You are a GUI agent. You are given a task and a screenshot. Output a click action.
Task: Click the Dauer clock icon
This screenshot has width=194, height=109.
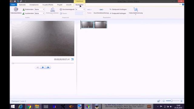point(61,13)
